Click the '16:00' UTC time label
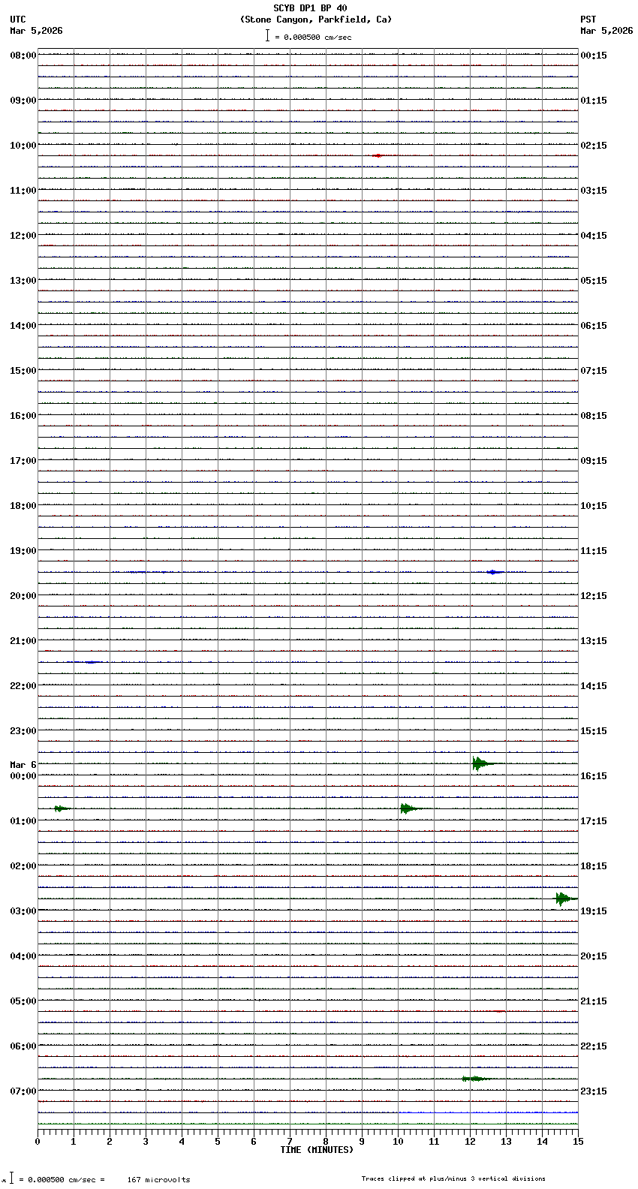Screen dimensions: 638x1189 tap(23, 416)
